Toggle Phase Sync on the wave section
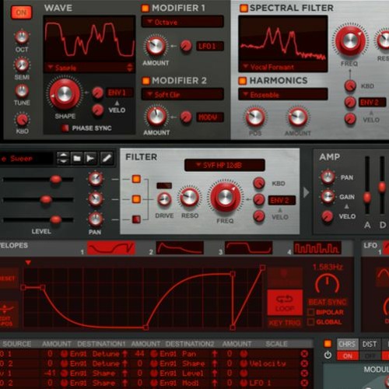The width and height of the screenshot is (389, 389). pyautogui.click(x=65, y=128)
